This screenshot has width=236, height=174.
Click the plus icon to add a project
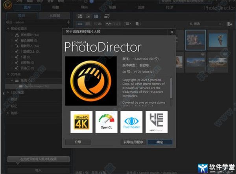(68, 22)
